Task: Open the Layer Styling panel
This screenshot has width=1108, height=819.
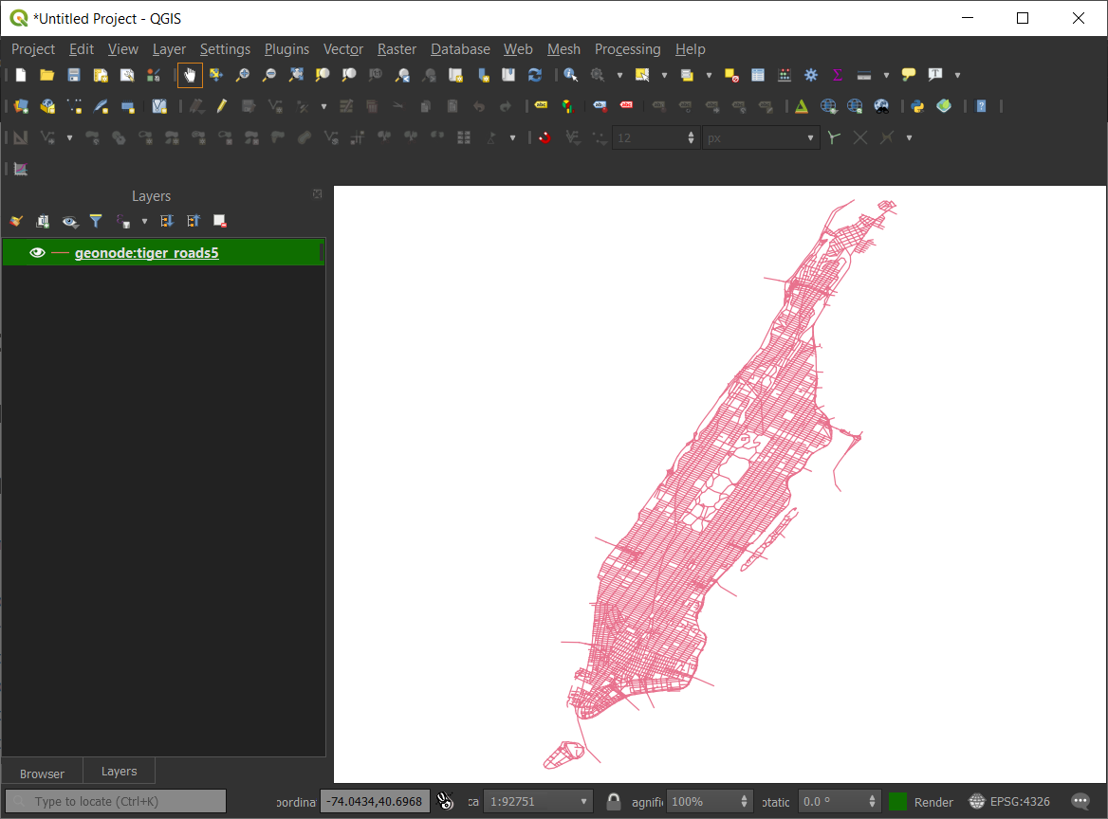Action: click(15, 221)
